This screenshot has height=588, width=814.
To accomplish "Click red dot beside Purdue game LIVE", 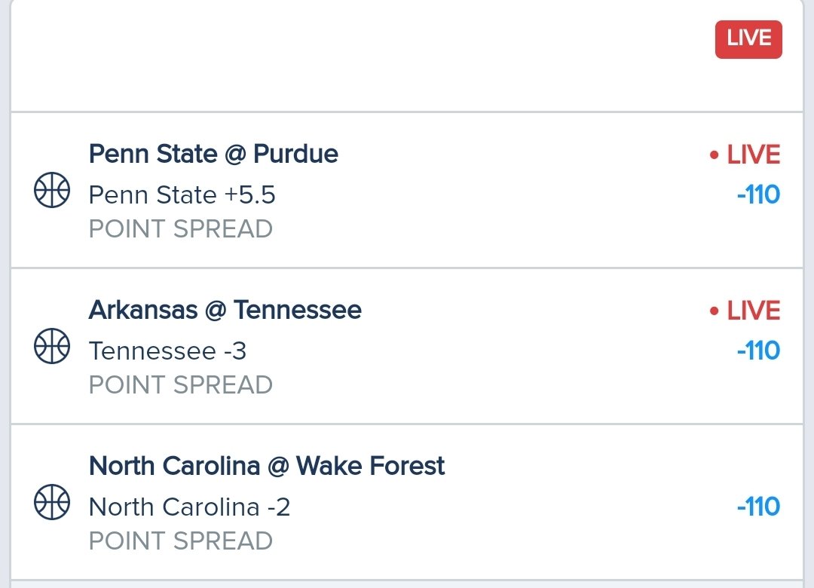I will point(715,155).
